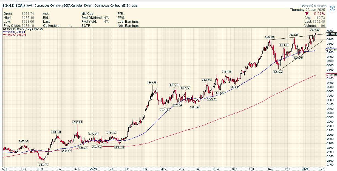Select the 2487.72 low price label
The width and height of the screenshot is (337, 171).
click(43, 165)
